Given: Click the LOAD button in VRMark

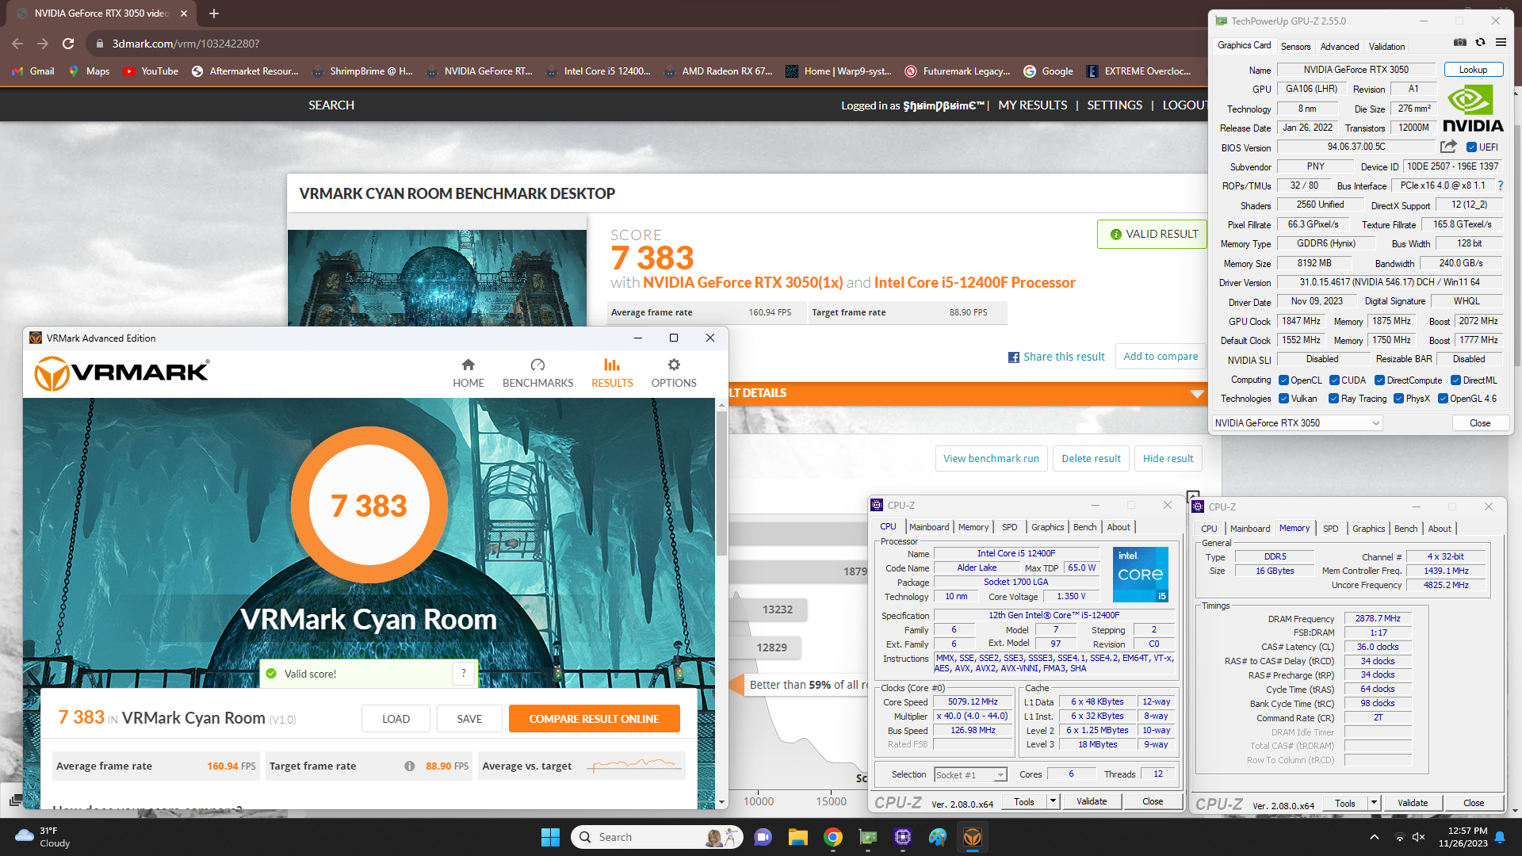Looking at the screenshot, I should point(396,719).
